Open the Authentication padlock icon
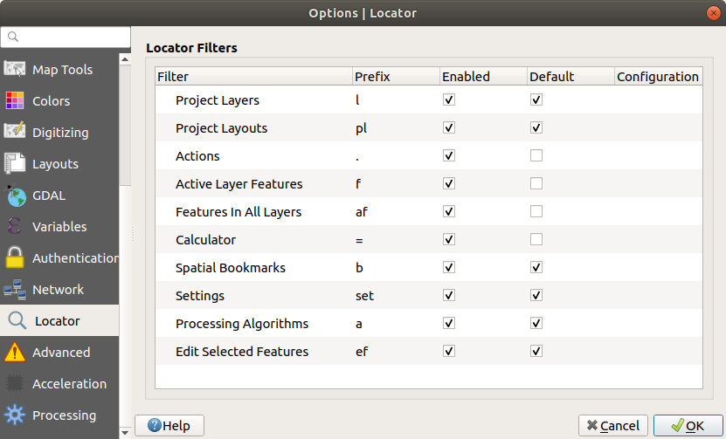This screenshot has height=439, width=726. 15,258
